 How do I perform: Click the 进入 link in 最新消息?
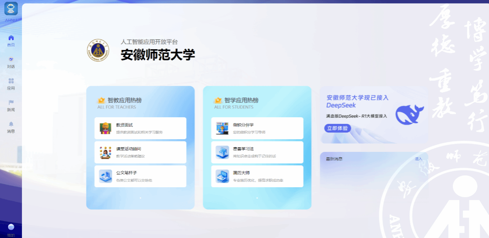coord(418,159)
